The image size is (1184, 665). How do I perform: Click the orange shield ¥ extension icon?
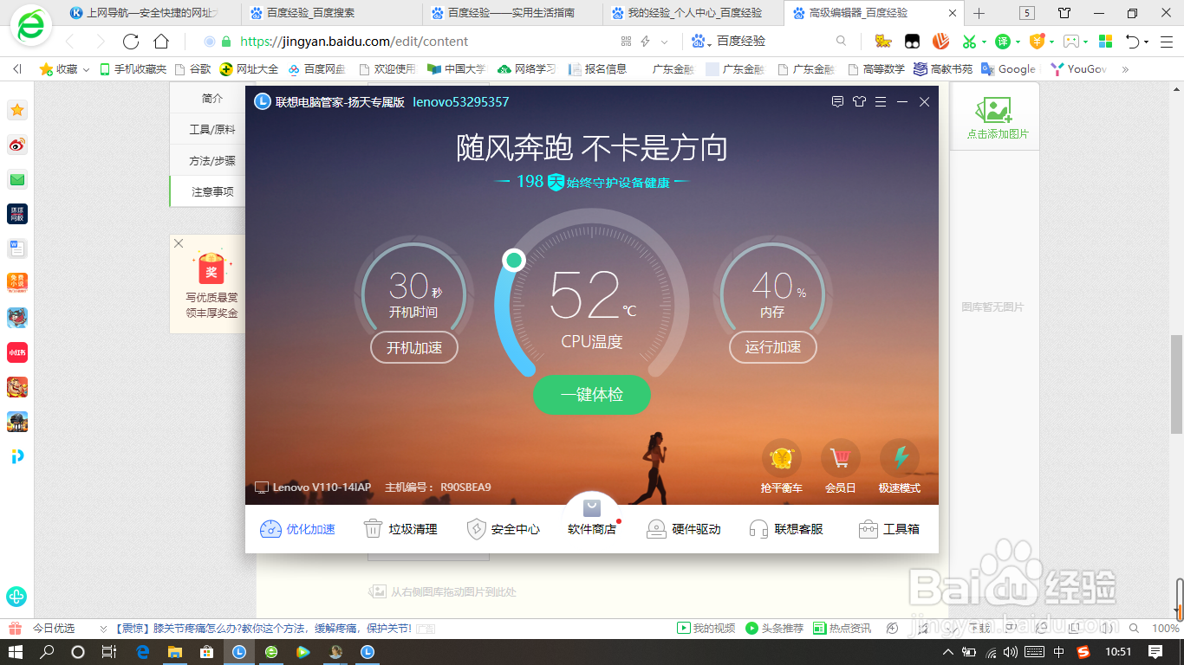1037,42
